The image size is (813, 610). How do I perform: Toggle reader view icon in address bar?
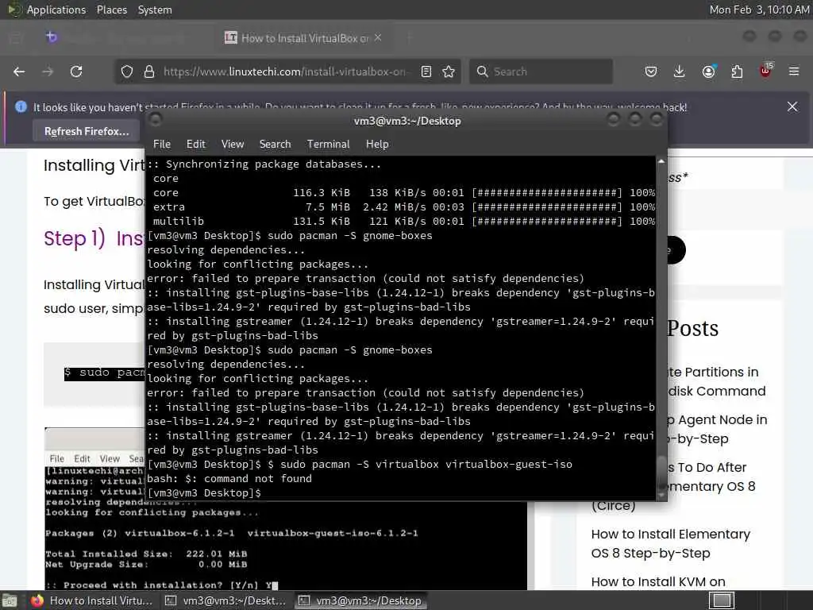[426, 71]
